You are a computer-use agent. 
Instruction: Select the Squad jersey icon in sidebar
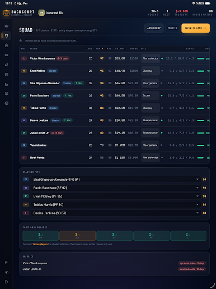click(7, 36)
